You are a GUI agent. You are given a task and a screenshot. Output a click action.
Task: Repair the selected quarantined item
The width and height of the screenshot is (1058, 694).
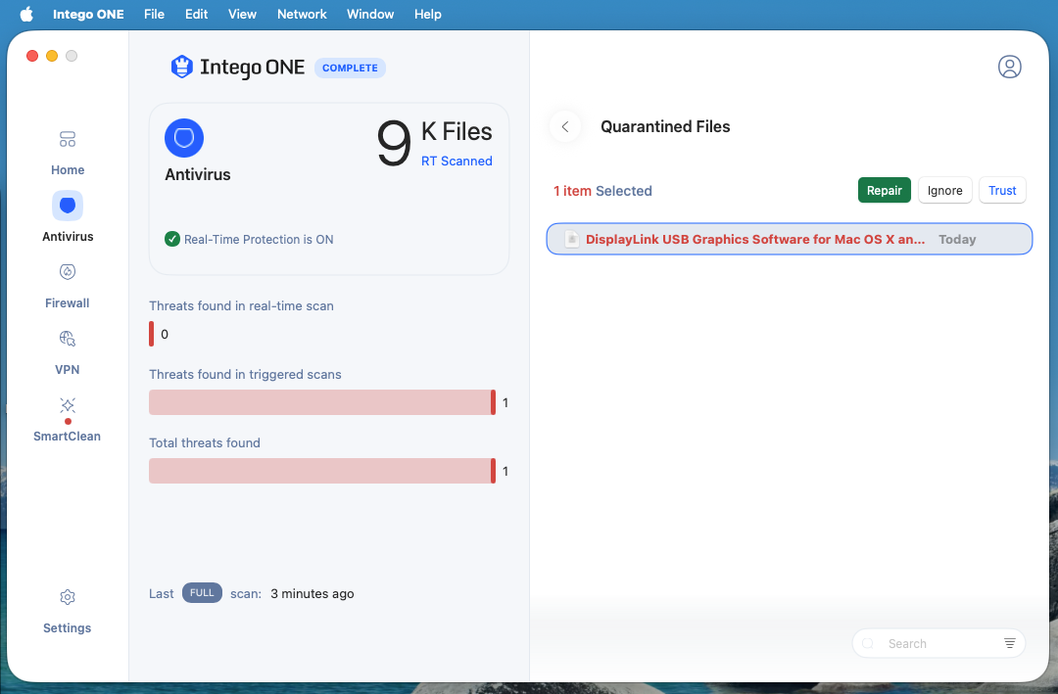[x=884, y=190]
